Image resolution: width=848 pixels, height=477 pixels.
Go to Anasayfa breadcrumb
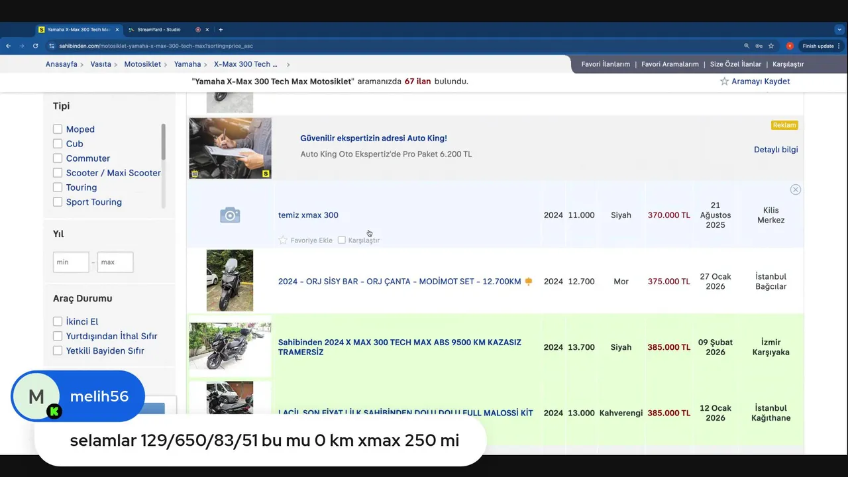(x=62, y=64)
